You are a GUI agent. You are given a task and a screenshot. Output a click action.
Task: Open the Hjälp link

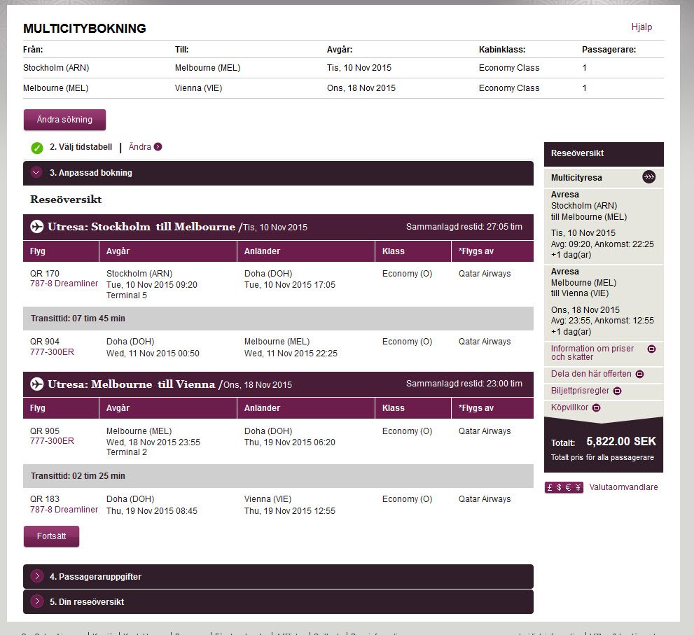[x=641, y=27]
